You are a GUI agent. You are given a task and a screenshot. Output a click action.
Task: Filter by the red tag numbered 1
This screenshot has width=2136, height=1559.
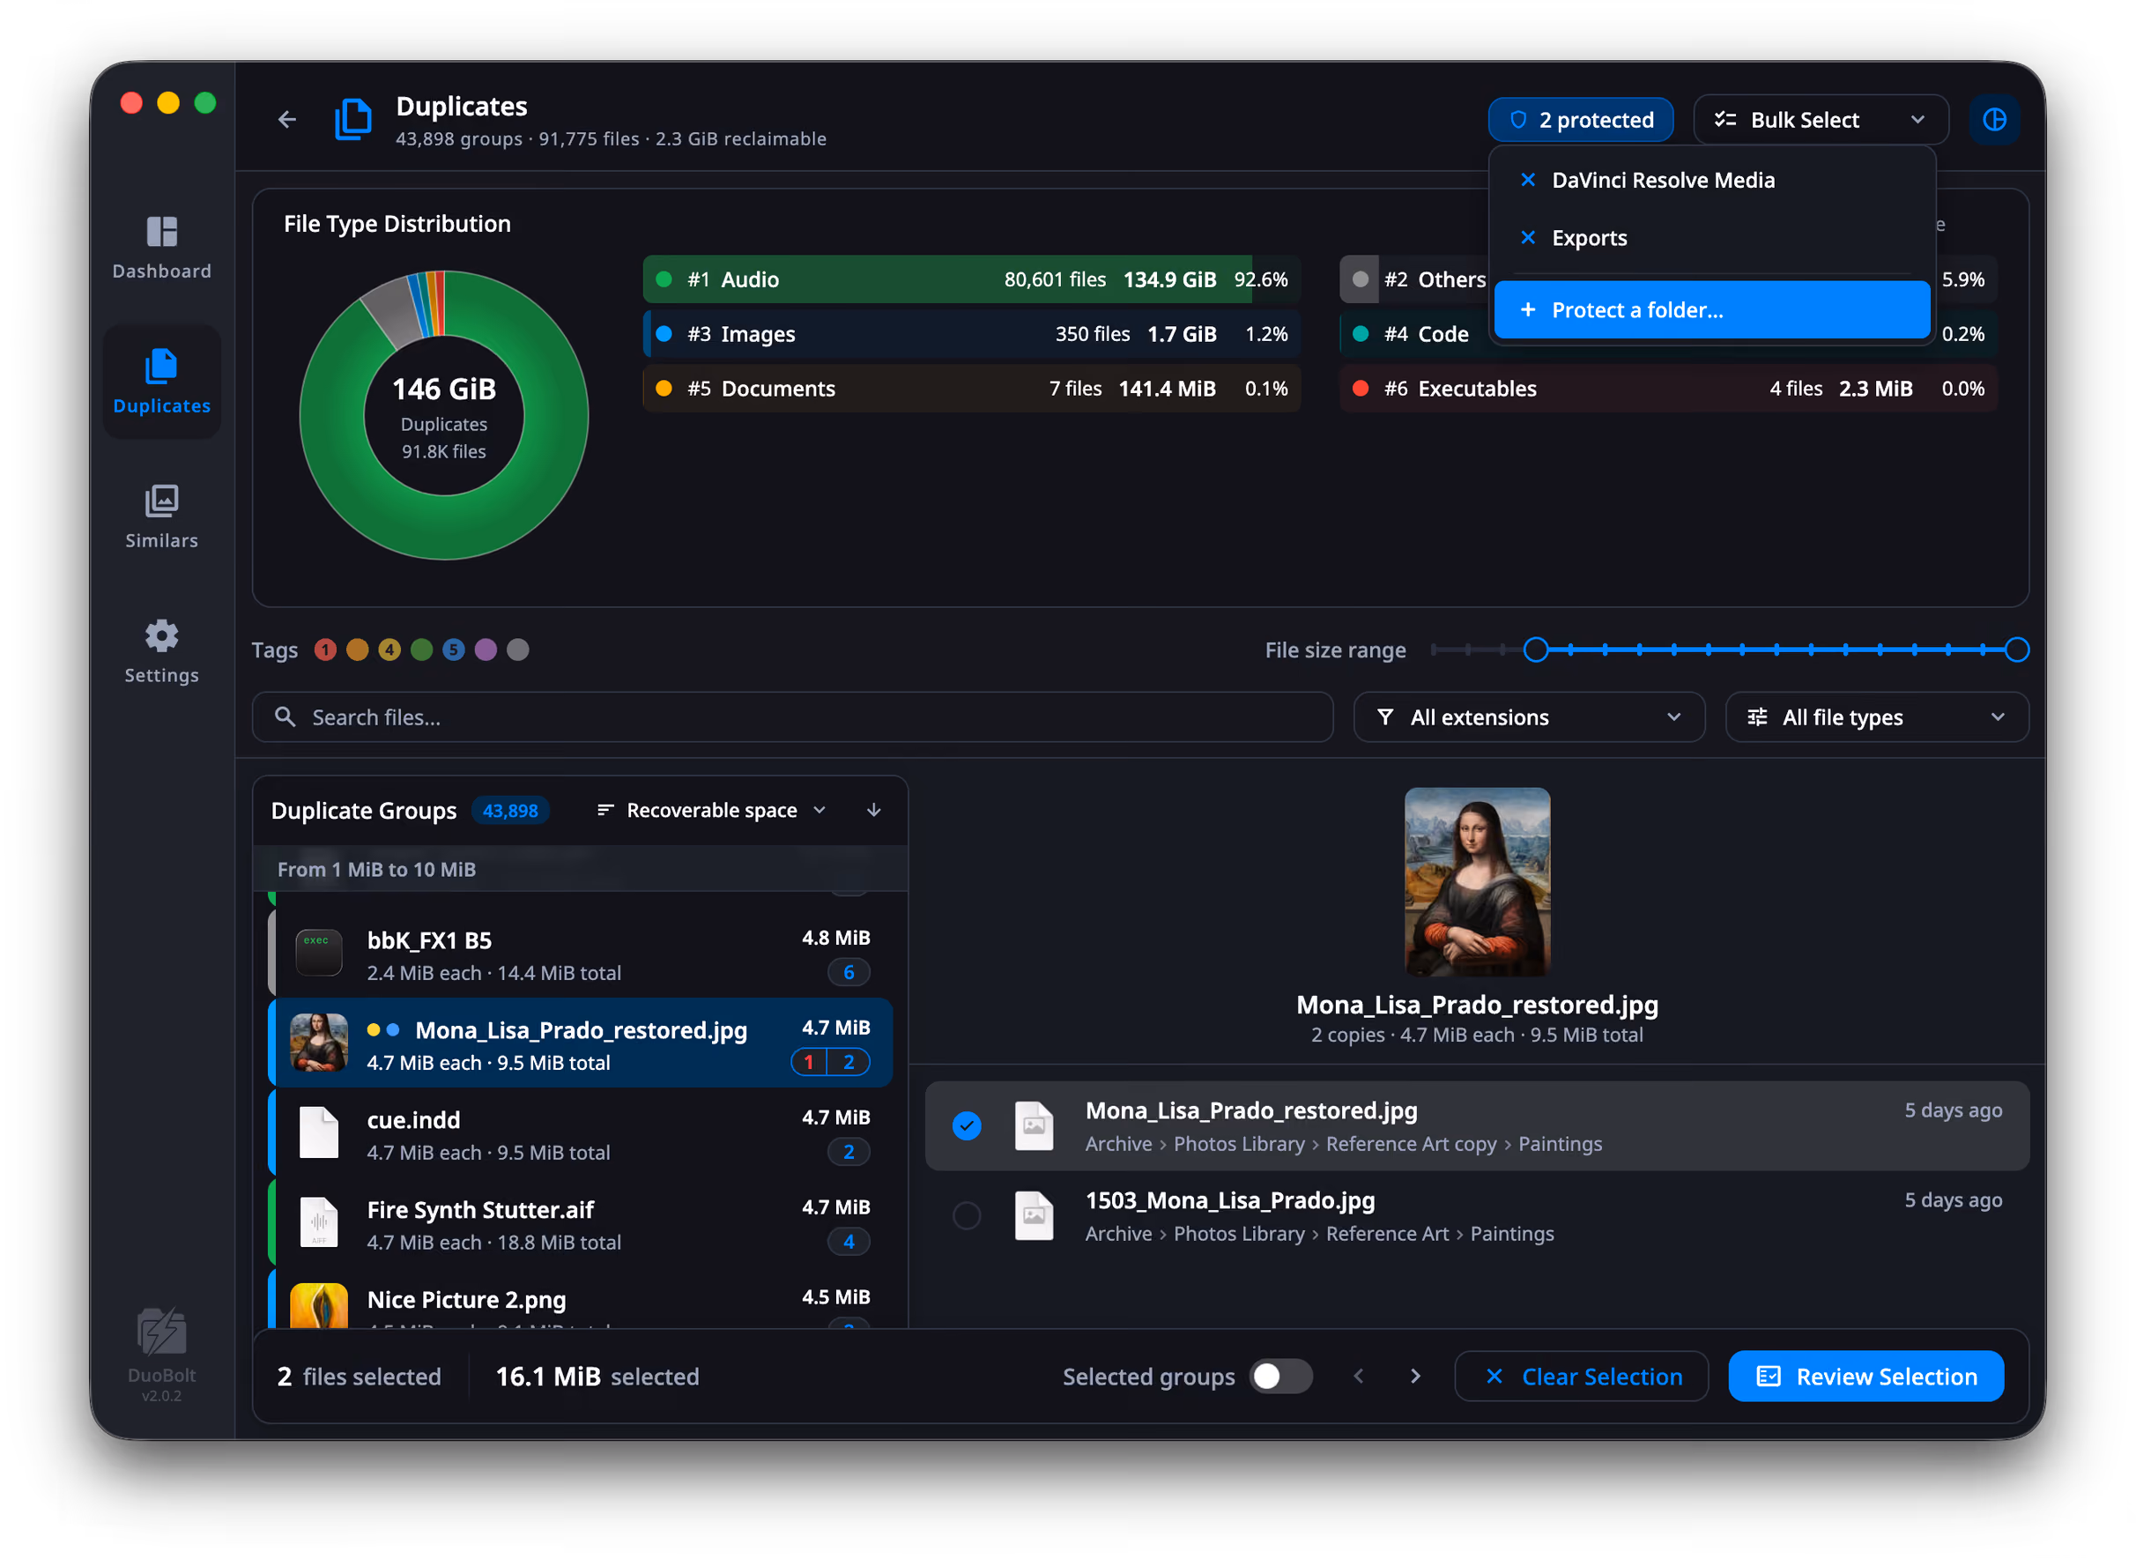(x=325, y=650)
